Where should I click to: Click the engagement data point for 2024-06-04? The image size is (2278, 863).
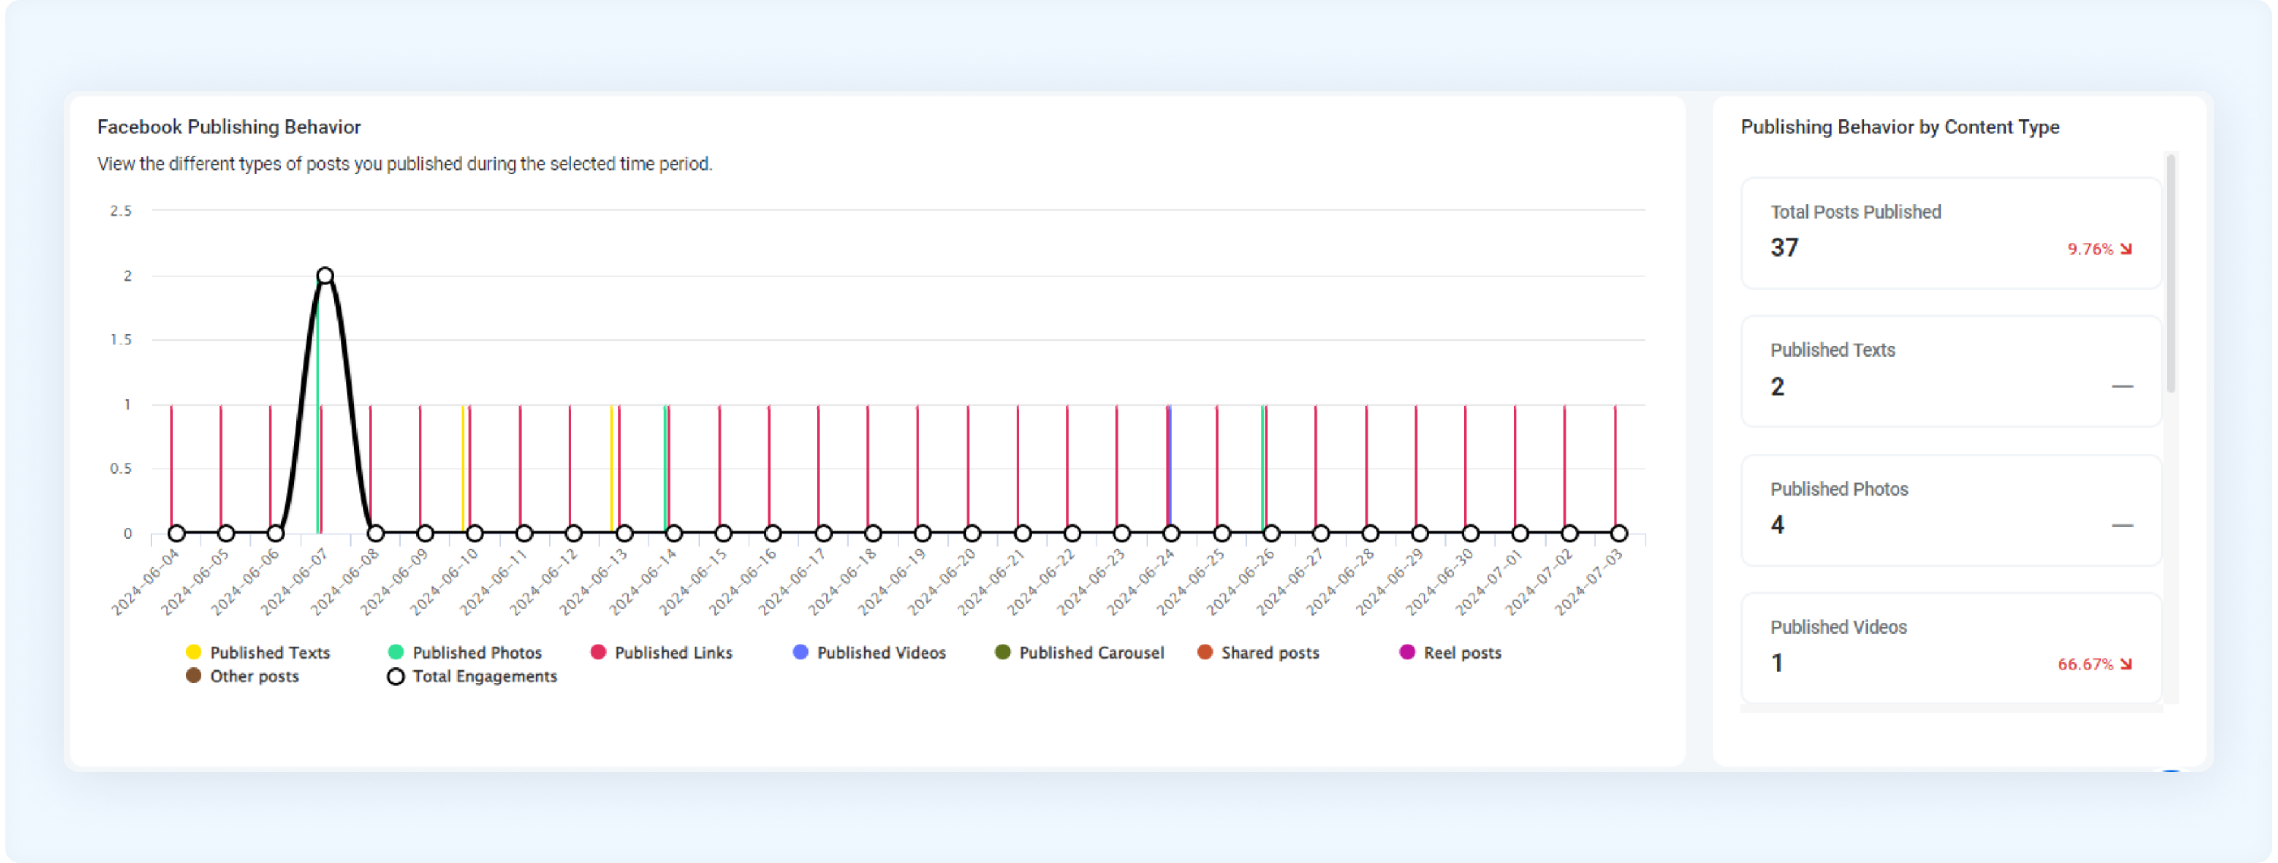(x=176, y=533)
